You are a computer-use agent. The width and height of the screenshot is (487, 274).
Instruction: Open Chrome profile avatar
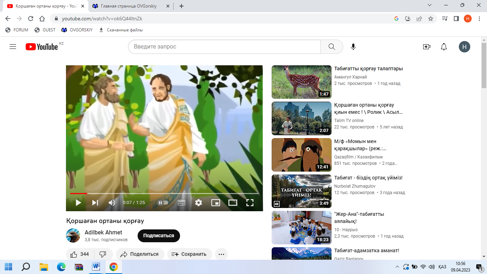(468, 19)
